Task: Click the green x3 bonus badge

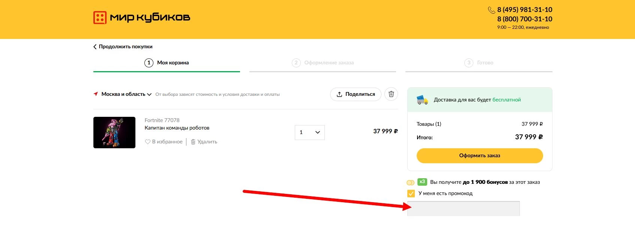Action: click(x=422, y=182)
